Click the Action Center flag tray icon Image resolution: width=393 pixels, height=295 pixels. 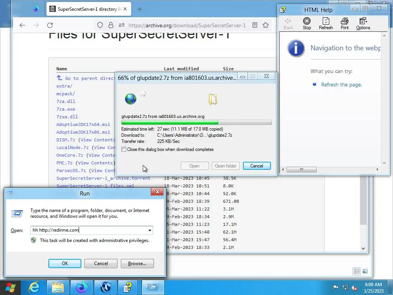tap(335, 287)
